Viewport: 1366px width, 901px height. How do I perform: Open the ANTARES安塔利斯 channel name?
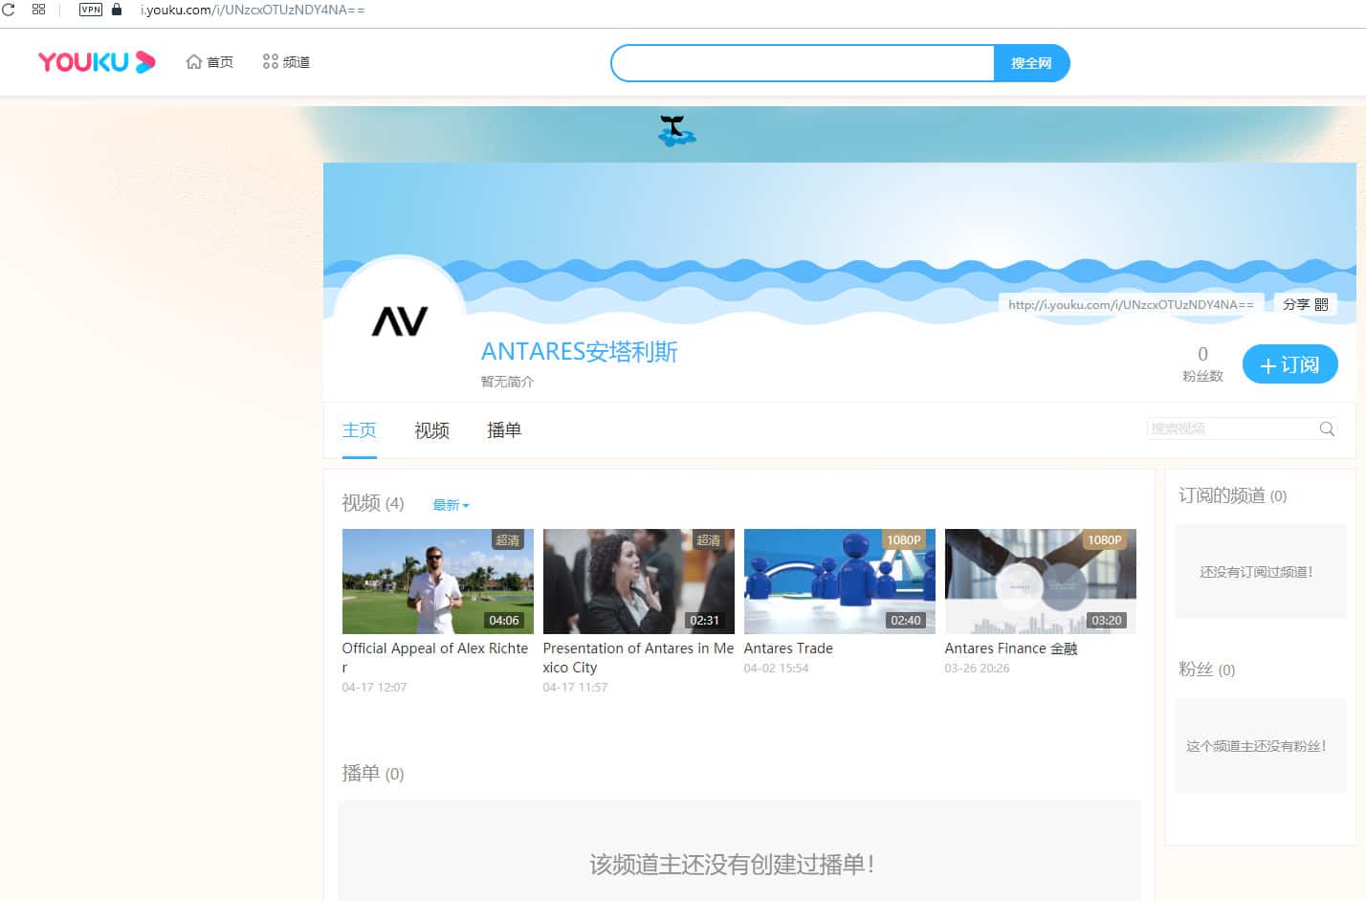tap(579, 352)
